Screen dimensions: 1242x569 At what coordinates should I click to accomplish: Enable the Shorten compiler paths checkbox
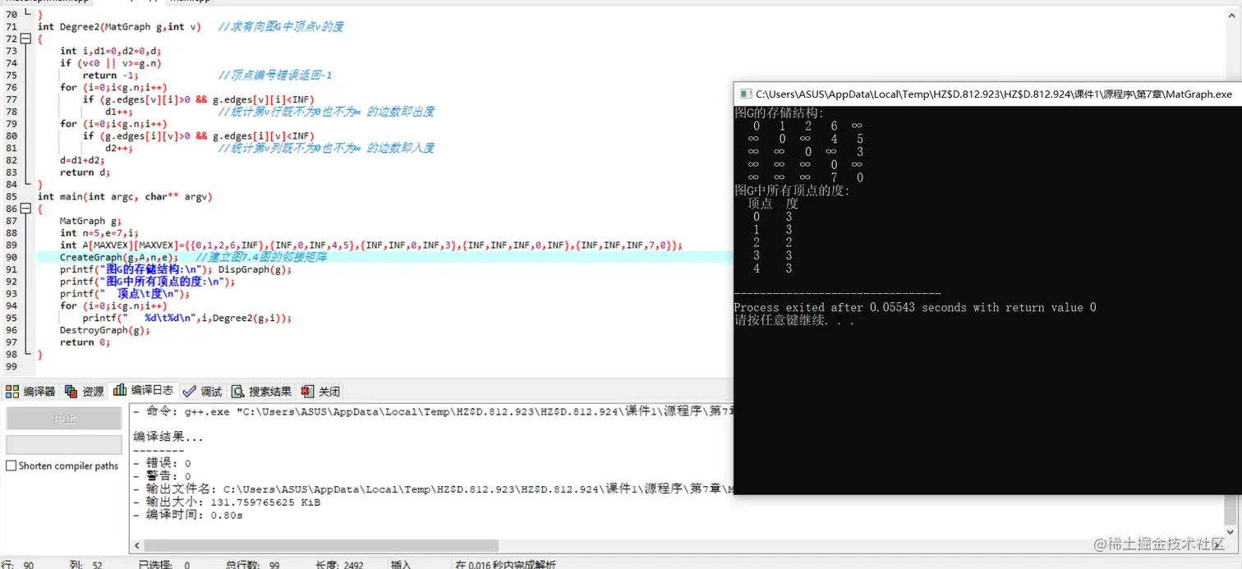pos(10,466)
